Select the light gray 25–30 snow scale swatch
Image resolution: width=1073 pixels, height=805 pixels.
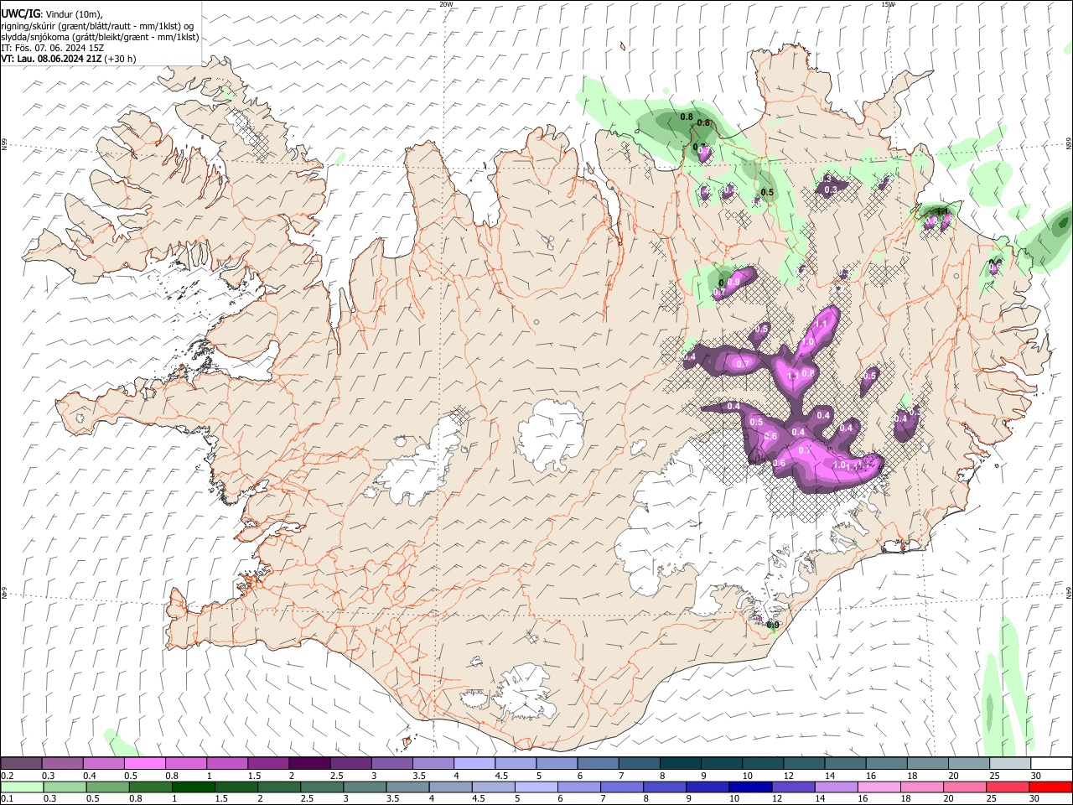click(1010, 763)
